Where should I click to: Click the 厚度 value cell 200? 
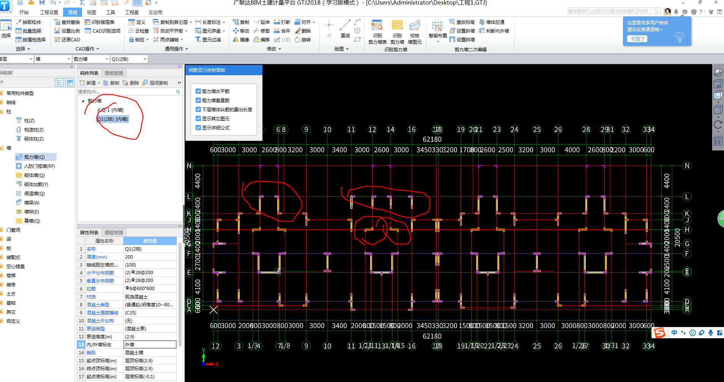tap(150, 257)
